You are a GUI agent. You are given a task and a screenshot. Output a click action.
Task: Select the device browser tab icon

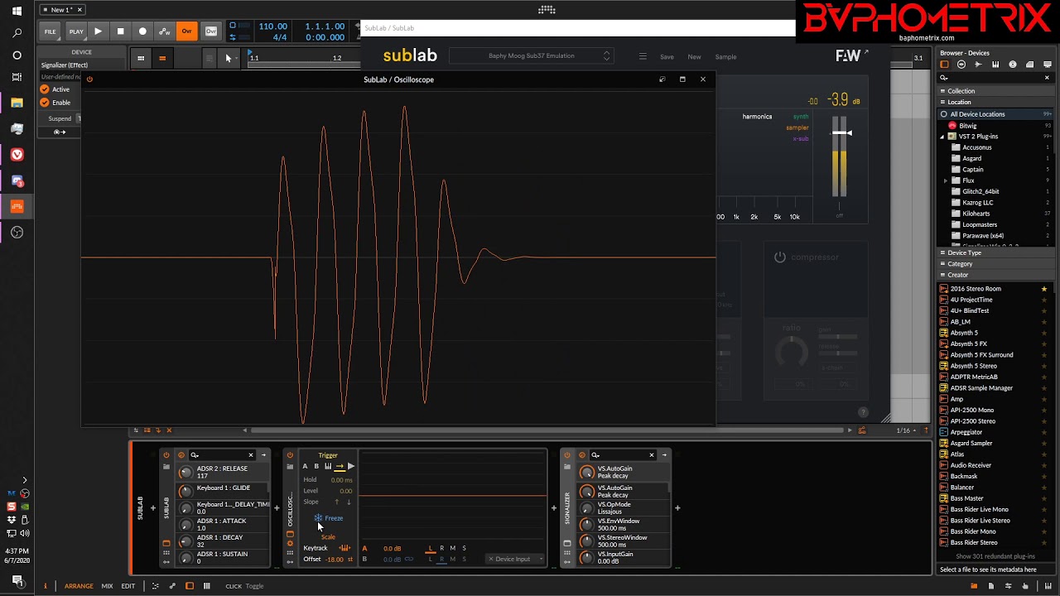click(944, 65)
